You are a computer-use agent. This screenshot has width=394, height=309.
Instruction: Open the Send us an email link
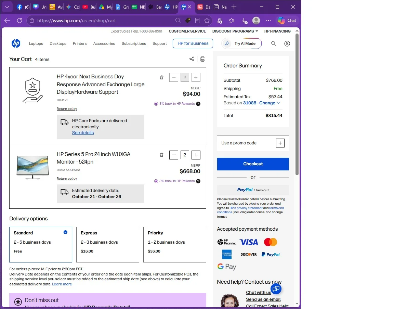coord(263,299)
